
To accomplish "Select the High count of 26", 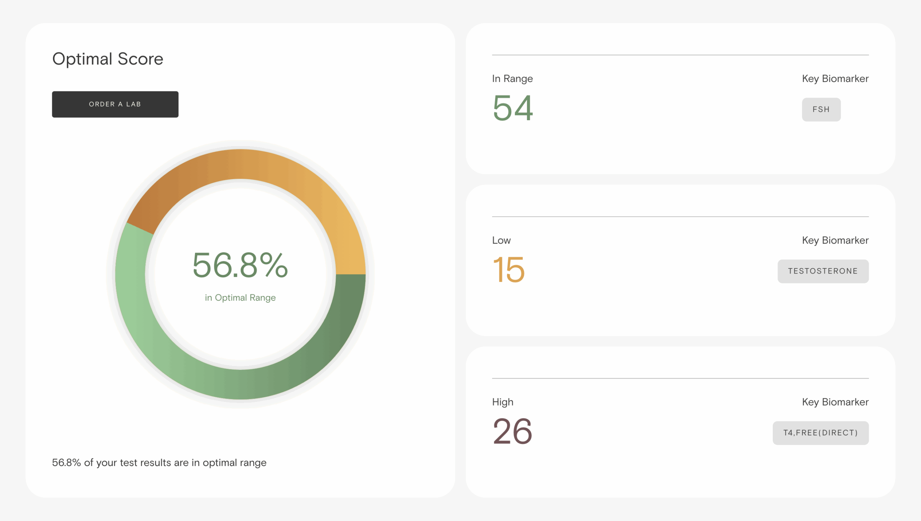I will point(512,431).
